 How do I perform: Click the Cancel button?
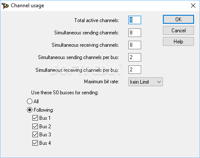[x=178, y=31]
